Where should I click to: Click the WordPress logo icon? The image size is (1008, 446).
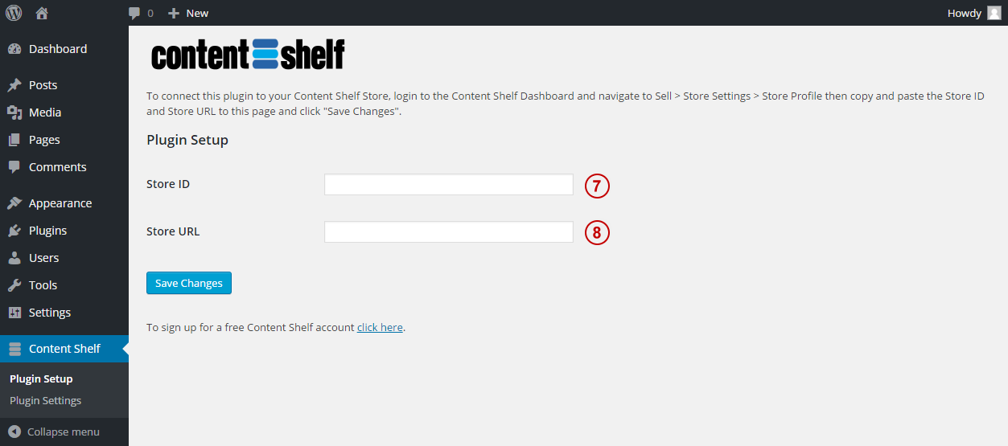coord(14,13)
